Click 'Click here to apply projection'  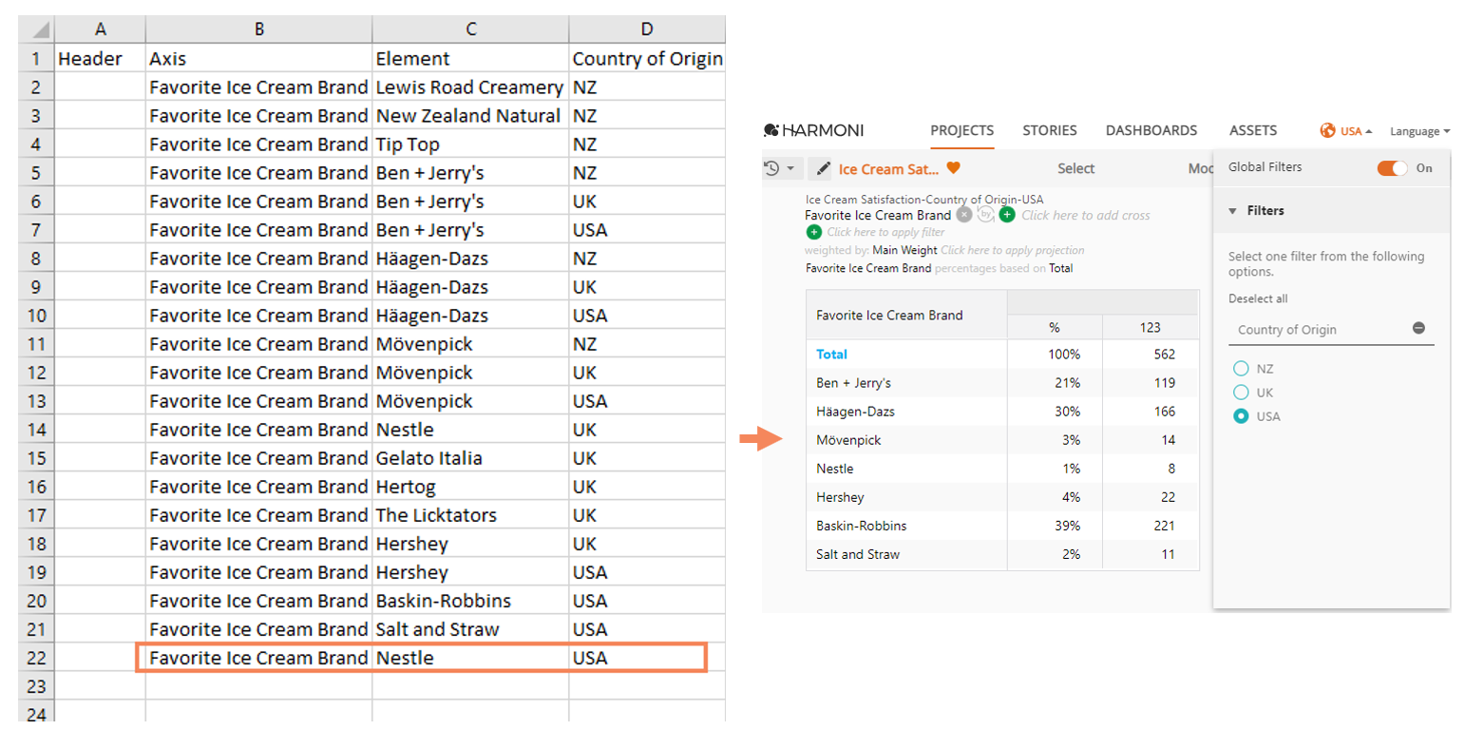1012,250
